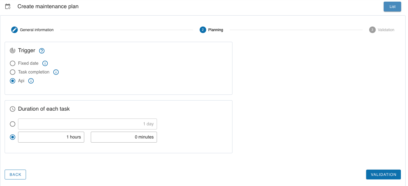Viewport: 408px width, 186px height.
Task: Click the Trigger section heading
Action: (x=27, y=50)
